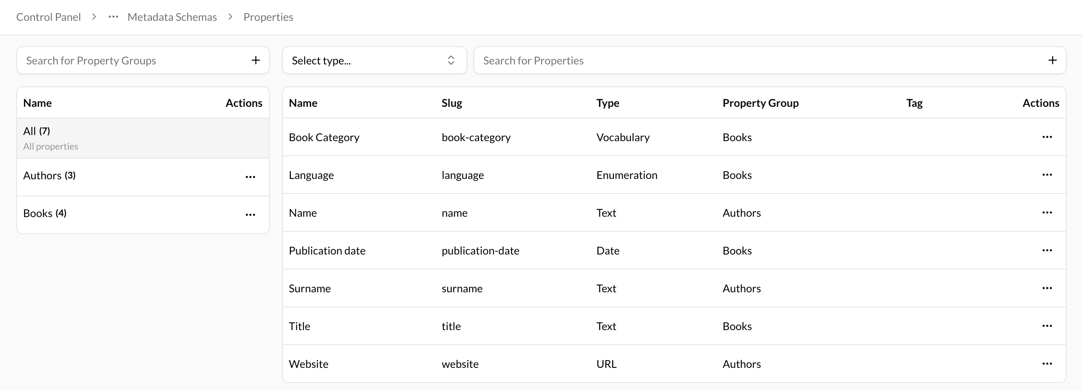
Task: Open the actions menu for the Website row
Action: (x=1048, y=363)
